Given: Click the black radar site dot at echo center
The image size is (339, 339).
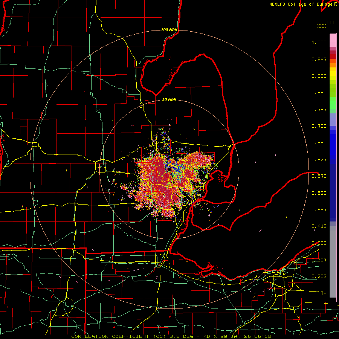Looking at the screenshot, I should pos(169,169).
